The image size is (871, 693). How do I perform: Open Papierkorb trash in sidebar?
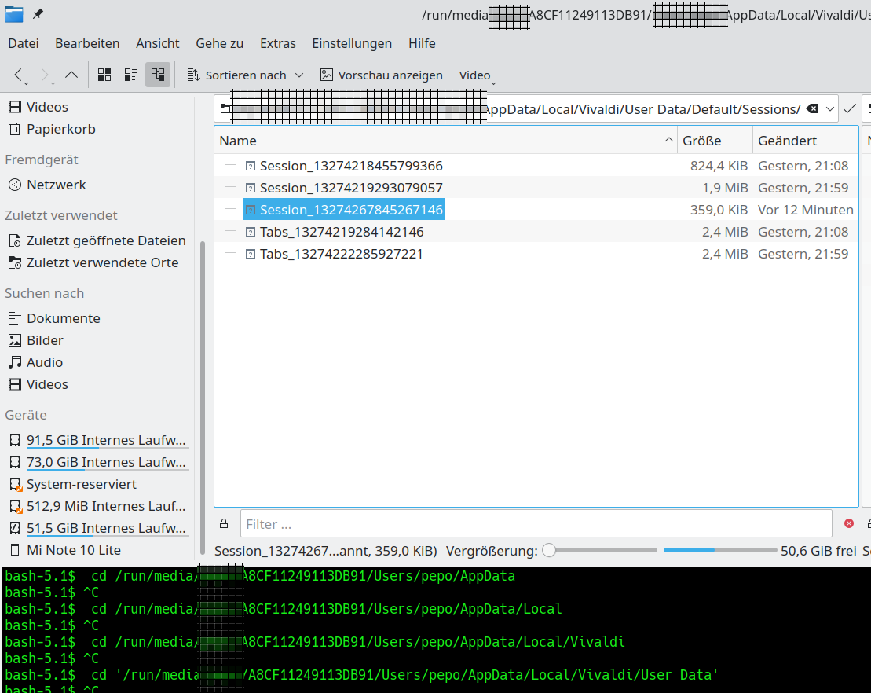(52, 129)
